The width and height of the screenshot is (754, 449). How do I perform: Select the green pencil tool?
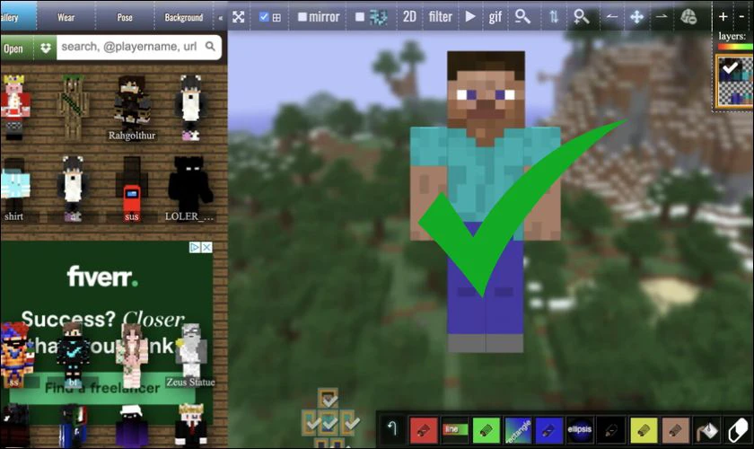(x=487, y=430)
